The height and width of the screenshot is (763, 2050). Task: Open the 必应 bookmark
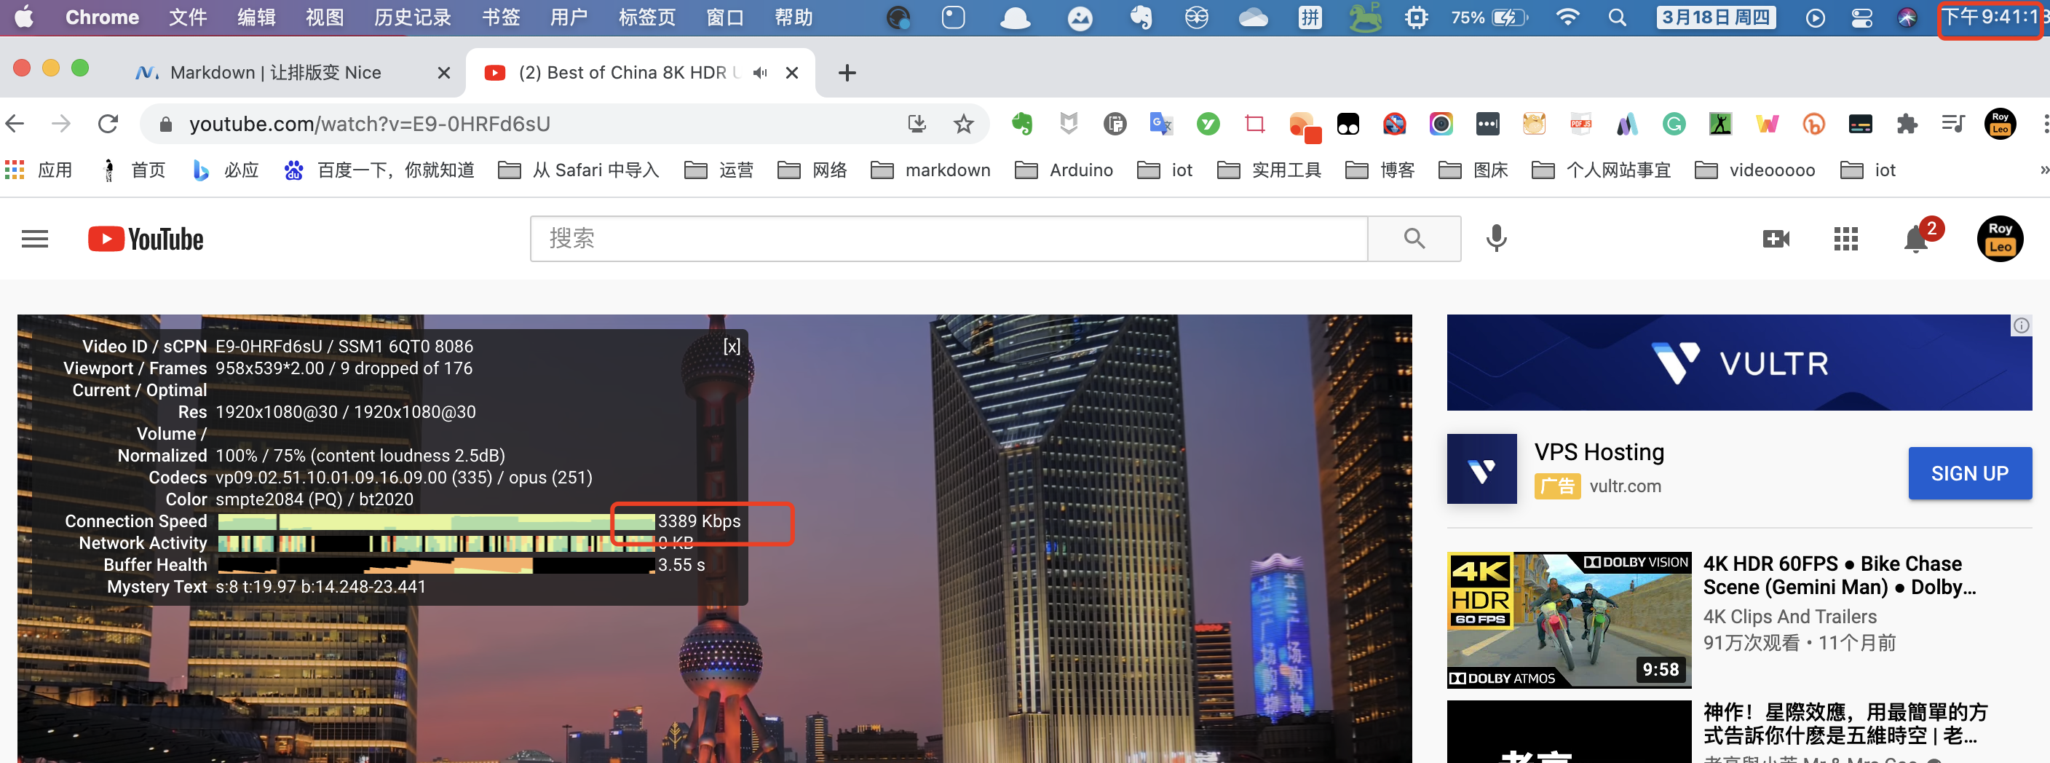pos(226,170)
